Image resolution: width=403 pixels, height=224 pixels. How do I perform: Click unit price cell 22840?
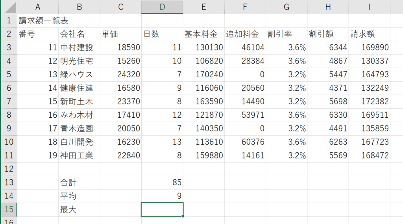(120, 156)
